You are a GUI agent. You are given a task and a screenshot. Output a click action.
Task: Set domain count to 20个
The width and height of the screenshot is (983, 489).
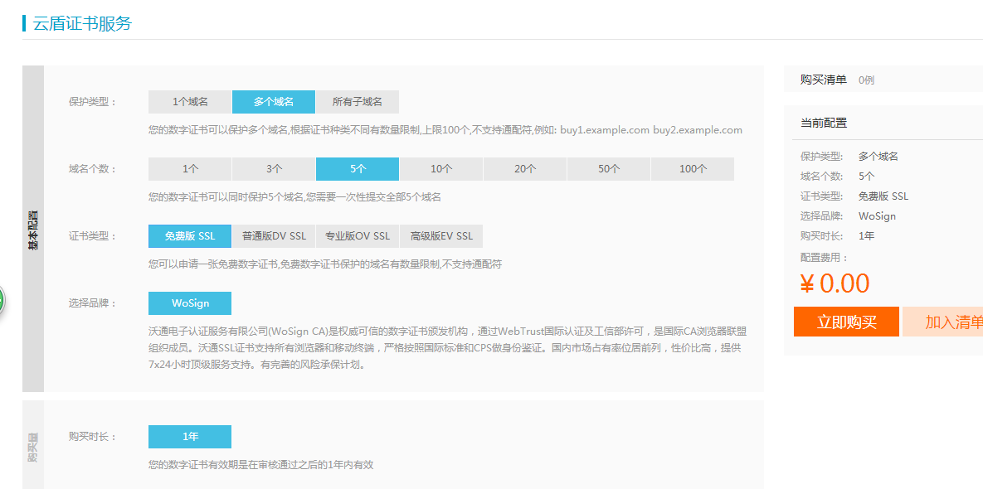(525, 169)
